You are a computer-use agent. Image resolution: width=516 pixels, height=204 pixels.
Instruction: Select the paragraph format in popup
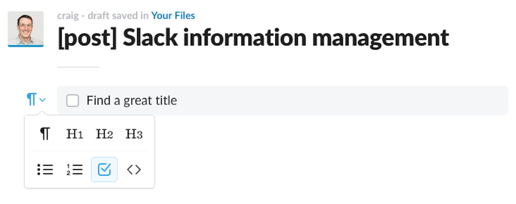point(45,134)
